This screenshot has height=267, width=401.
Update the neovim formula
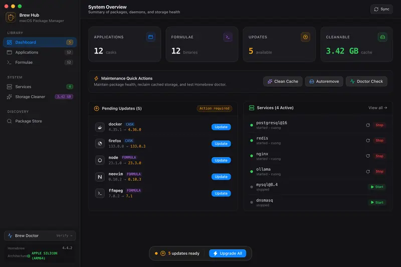click(221, 177)
